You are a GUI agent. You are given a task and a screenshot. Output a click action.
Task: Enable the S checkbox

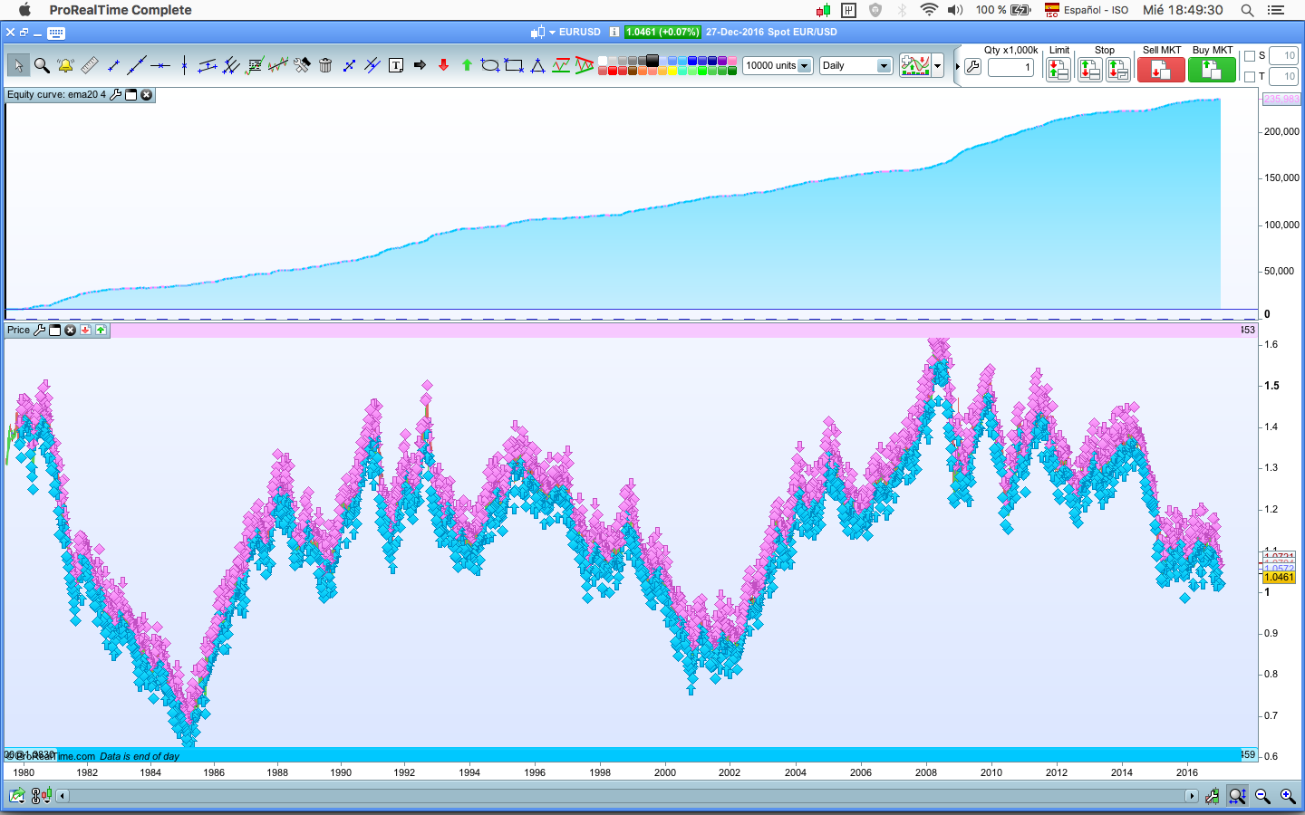1250,56
